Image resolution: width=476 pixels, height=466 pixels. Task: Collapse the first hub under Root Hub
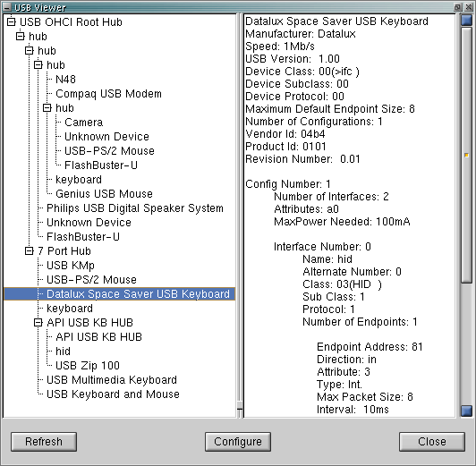20,37
